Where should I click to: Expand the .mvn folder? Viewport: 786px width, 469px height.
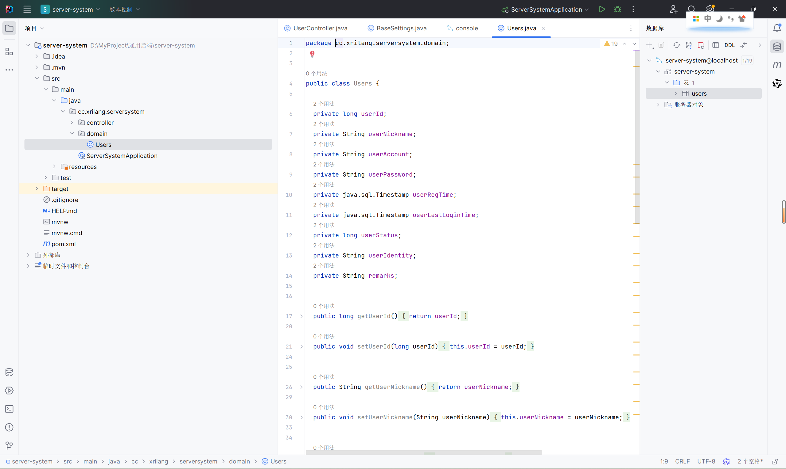tap(37, 67)
